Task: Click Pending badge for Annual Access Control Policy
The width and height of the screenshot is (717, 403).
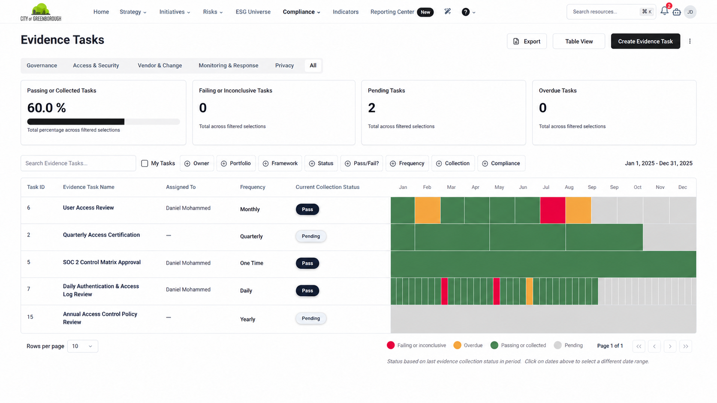Action: (x=311, y=318)
